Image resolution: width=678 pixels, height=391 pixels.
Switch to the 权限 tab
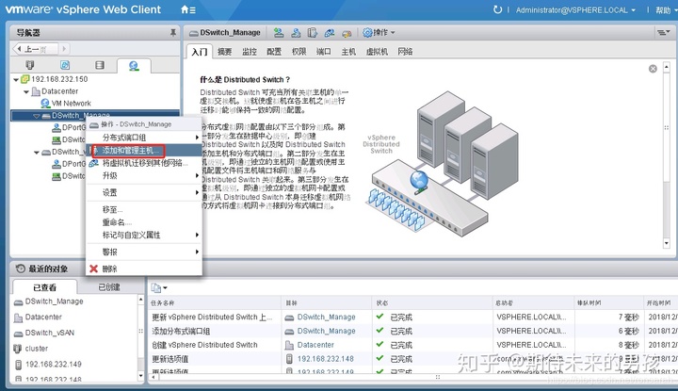point(299,52)
